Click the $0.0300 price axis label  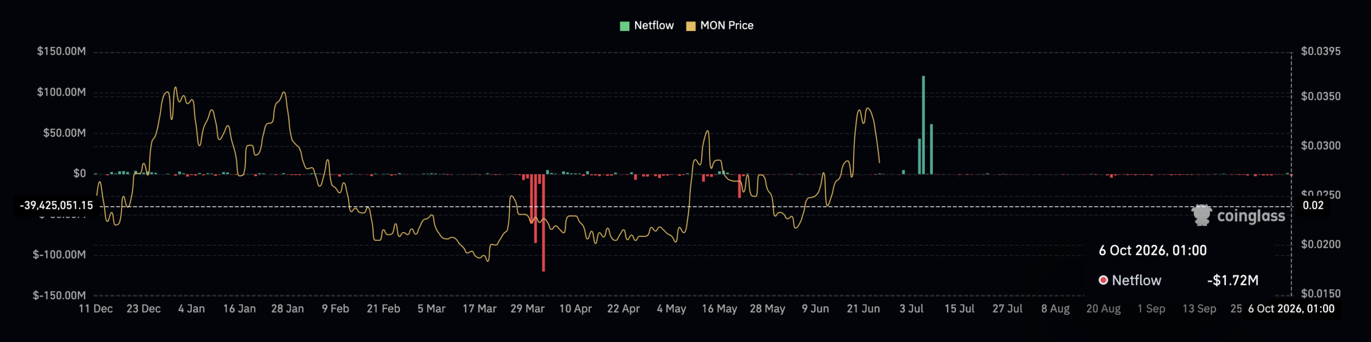pos(1321,146)
